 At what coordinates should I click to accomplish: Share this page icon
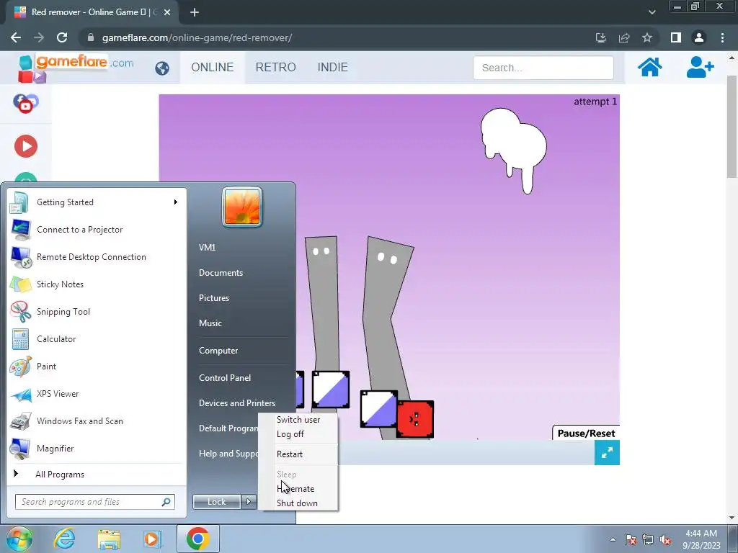(x=624, y=37)
